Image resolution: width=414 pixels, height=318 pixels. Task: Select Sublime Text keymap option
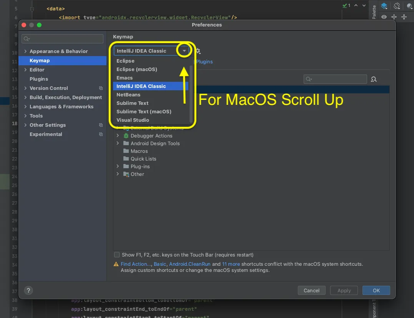[x=151, y=103]
